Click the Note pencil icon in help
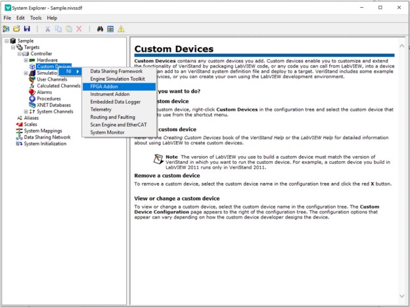The width and height of the screenshot is (410, 307). pyautogui.click(x=158, y=159)
